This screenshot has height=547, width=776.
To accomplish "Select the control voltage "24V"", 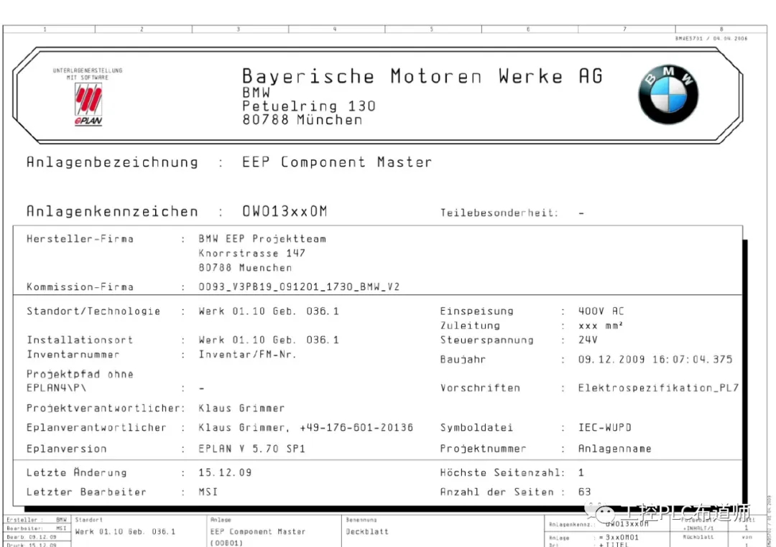I will point(588,340).
